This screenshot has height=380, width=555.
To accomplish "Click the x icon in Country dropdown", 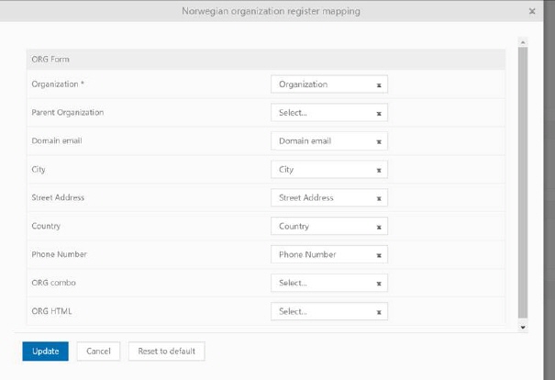I will [x=379, y=227].
